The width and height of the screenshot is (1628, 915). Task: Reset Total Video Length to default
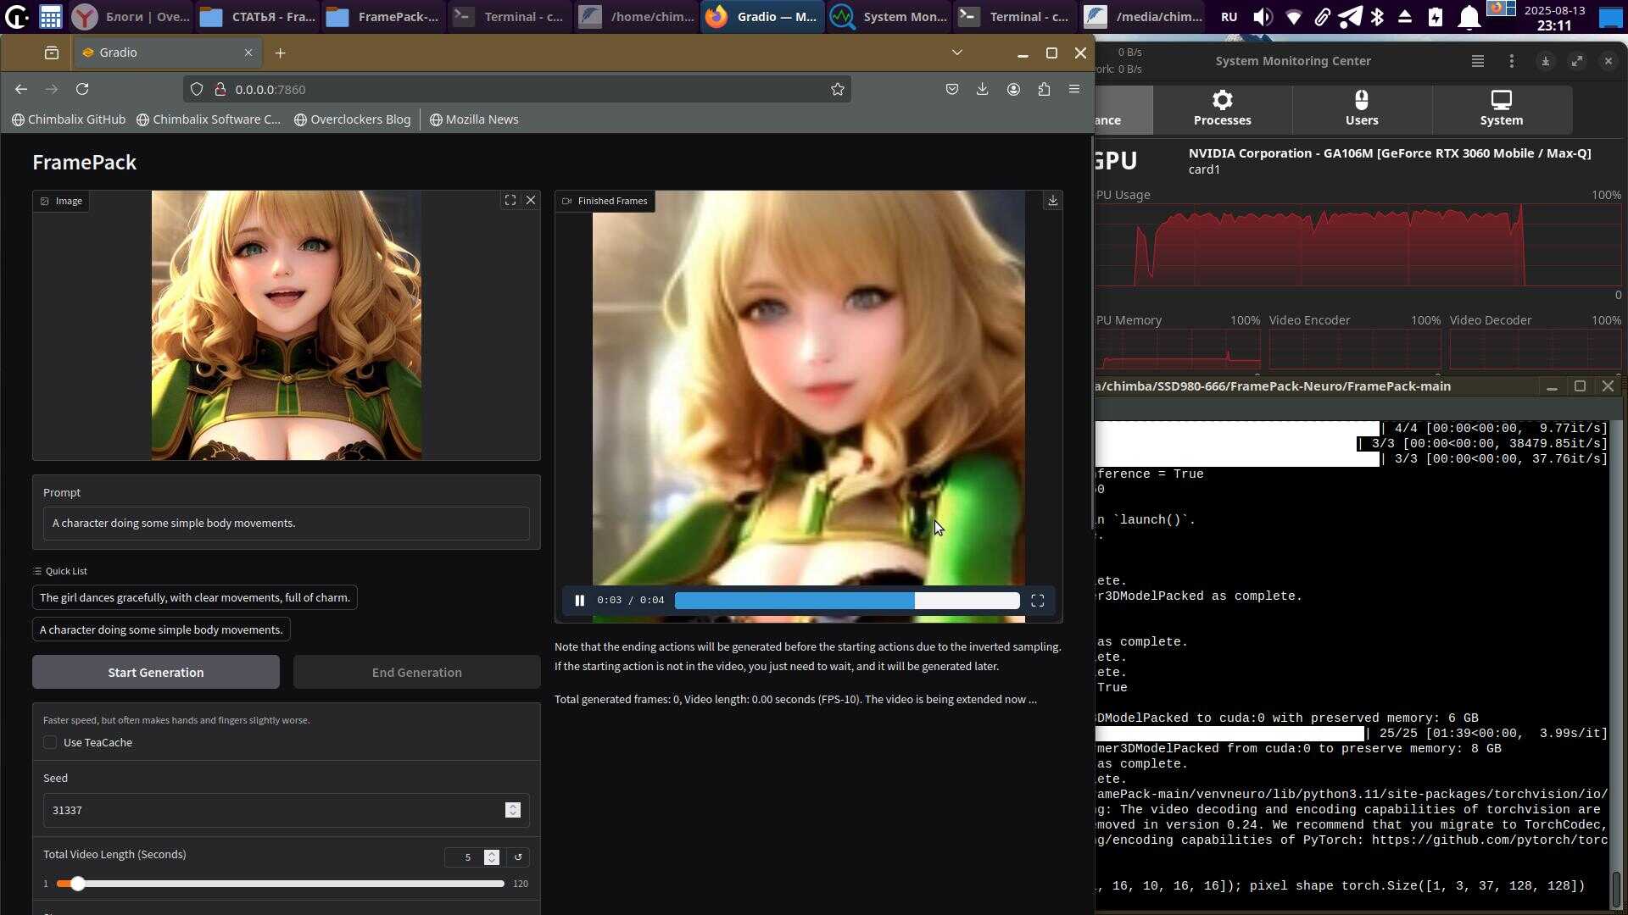click(518, 857)
